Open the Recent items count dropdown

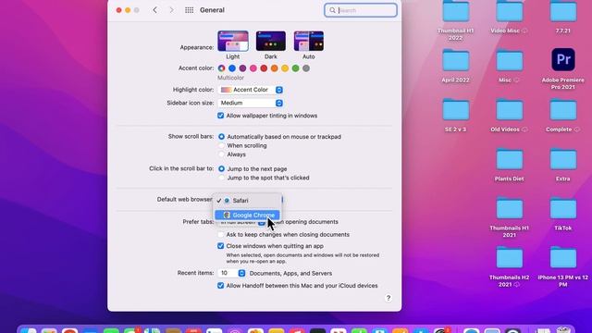(x=232, y=273)
